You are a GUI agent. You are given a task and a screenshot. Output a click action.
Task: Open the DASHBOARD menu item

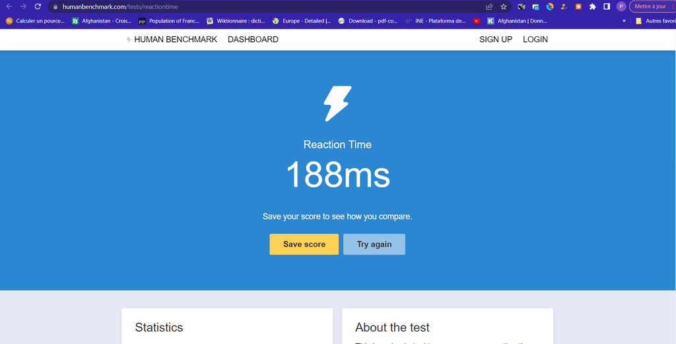[x=253, y=40]
